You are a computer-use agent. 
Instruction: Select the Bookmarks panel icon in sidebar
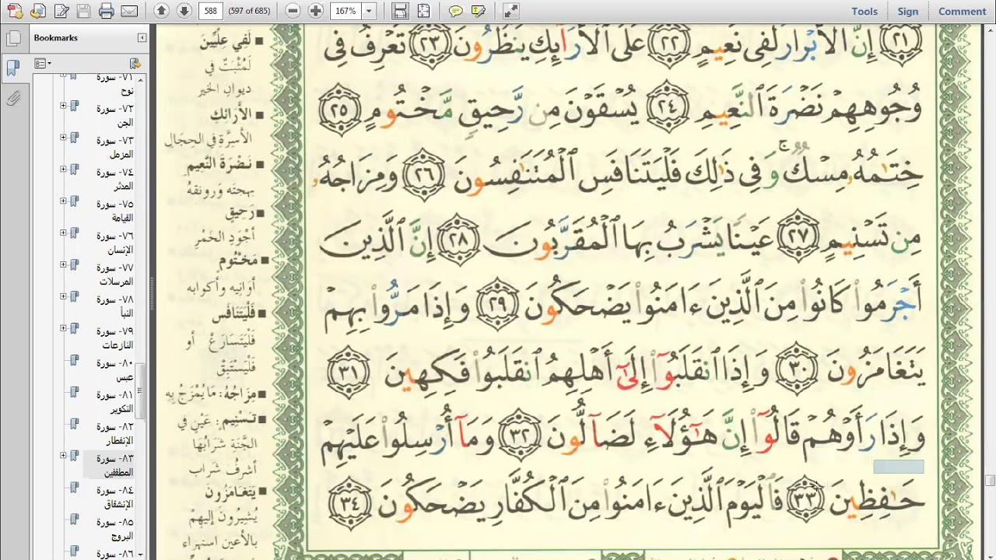(12, 68)
